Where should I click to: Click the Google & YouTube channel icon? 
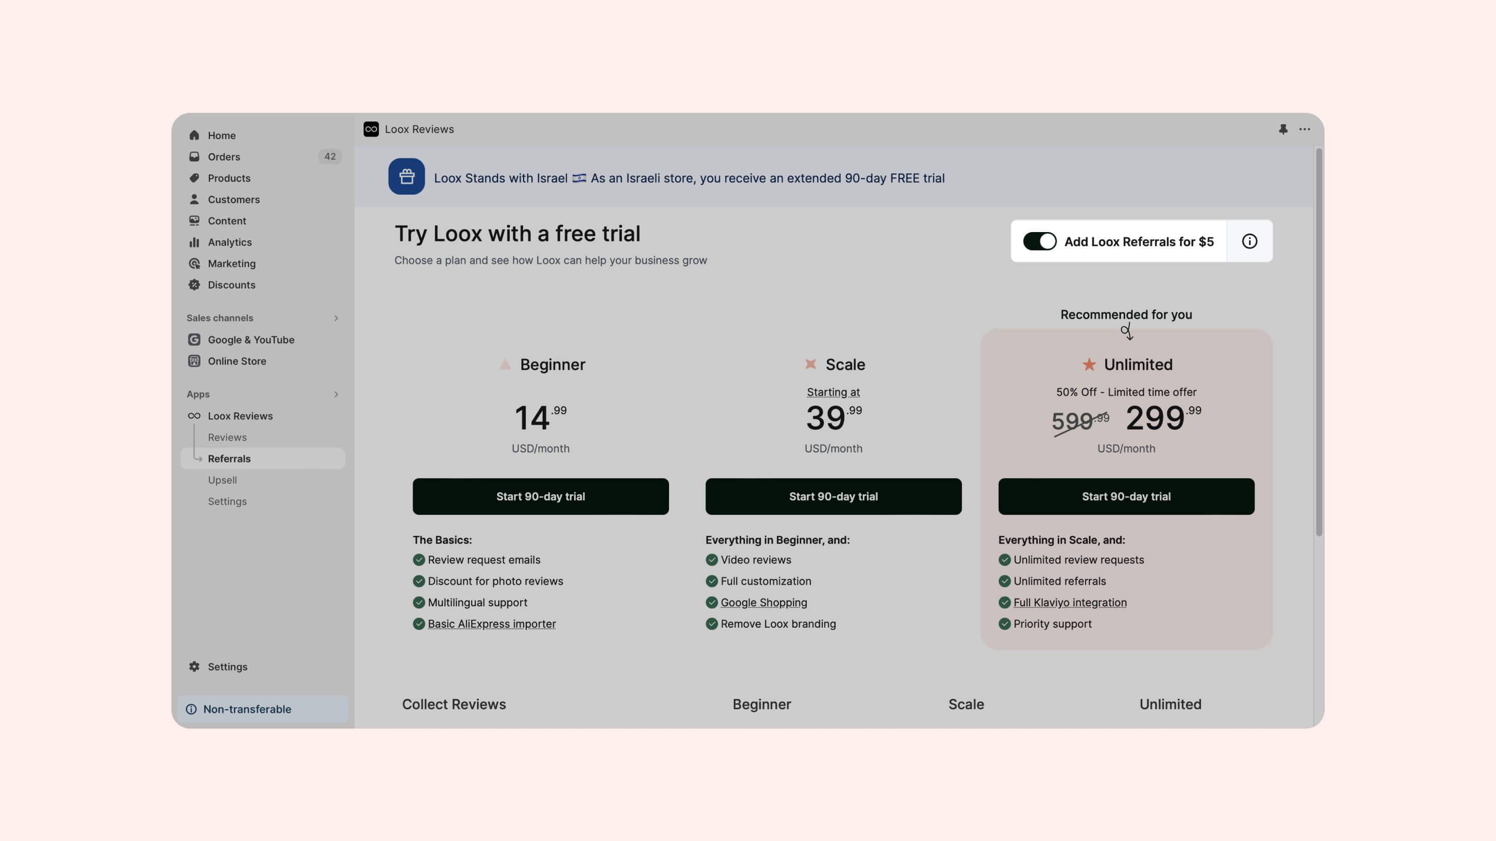194,340
